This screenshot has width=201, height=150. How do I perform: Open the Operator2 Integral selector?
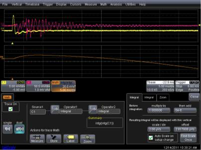click(x=109, y=111)
